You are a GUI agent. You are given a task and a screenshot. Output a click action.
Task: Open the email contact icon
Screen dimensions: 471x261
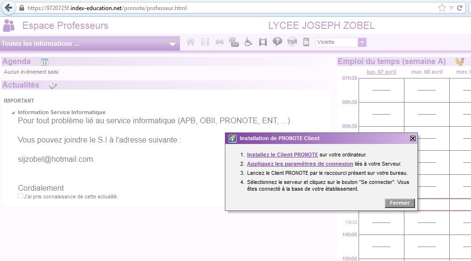[234, 42]
